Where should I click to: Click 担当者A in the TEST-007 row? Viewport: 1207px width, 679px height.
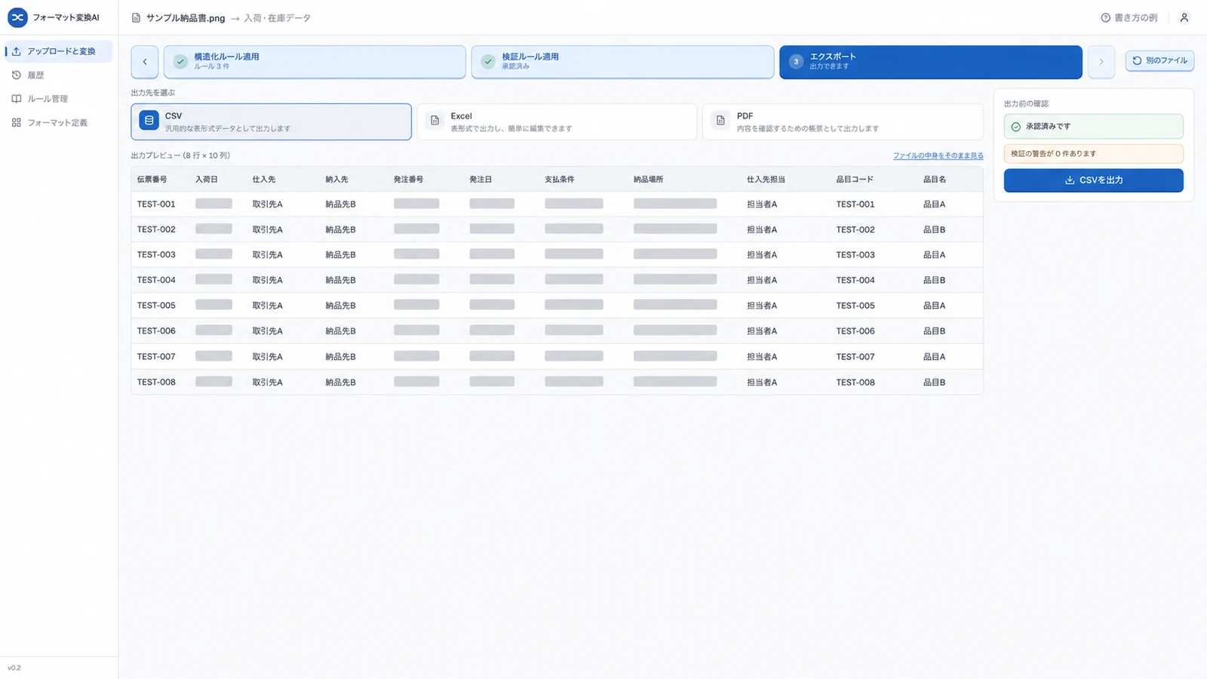(762, 357)
